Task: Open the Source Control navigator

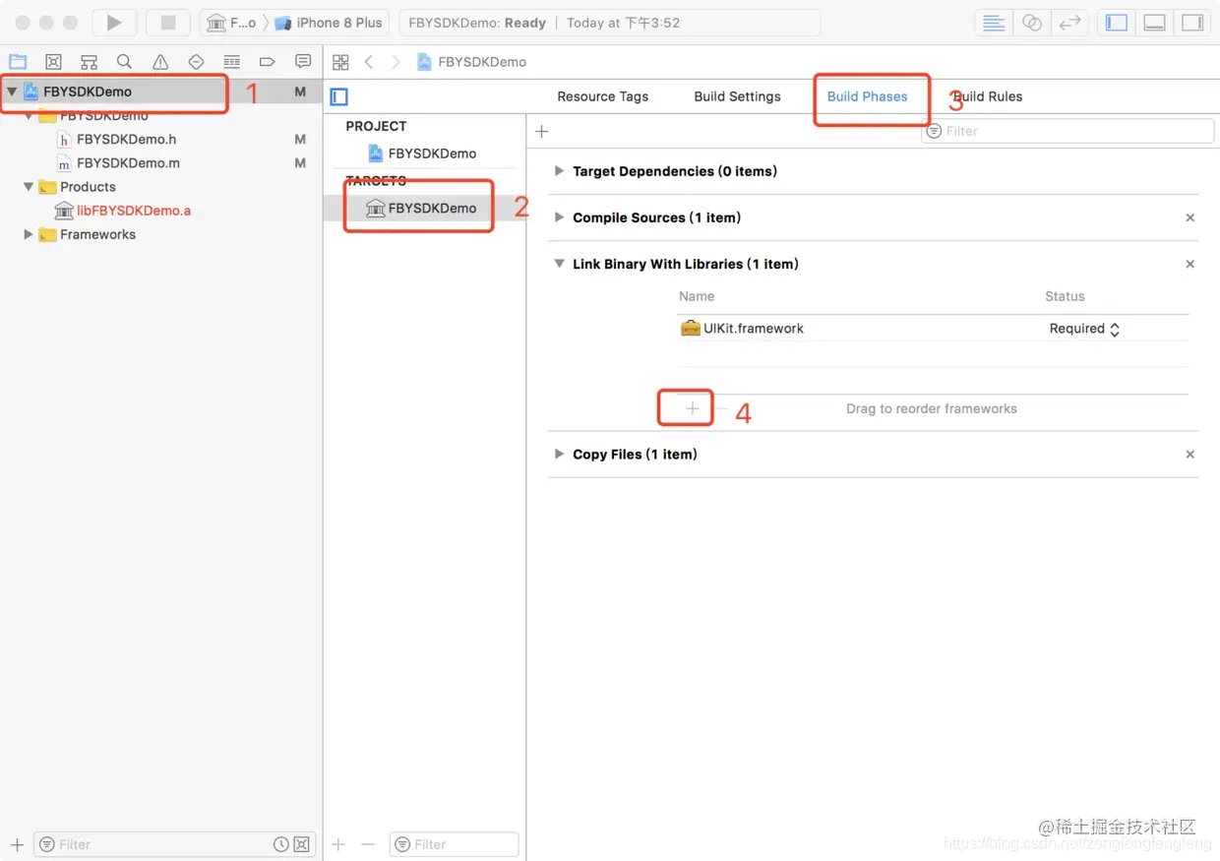Action: tap(53, 62)
